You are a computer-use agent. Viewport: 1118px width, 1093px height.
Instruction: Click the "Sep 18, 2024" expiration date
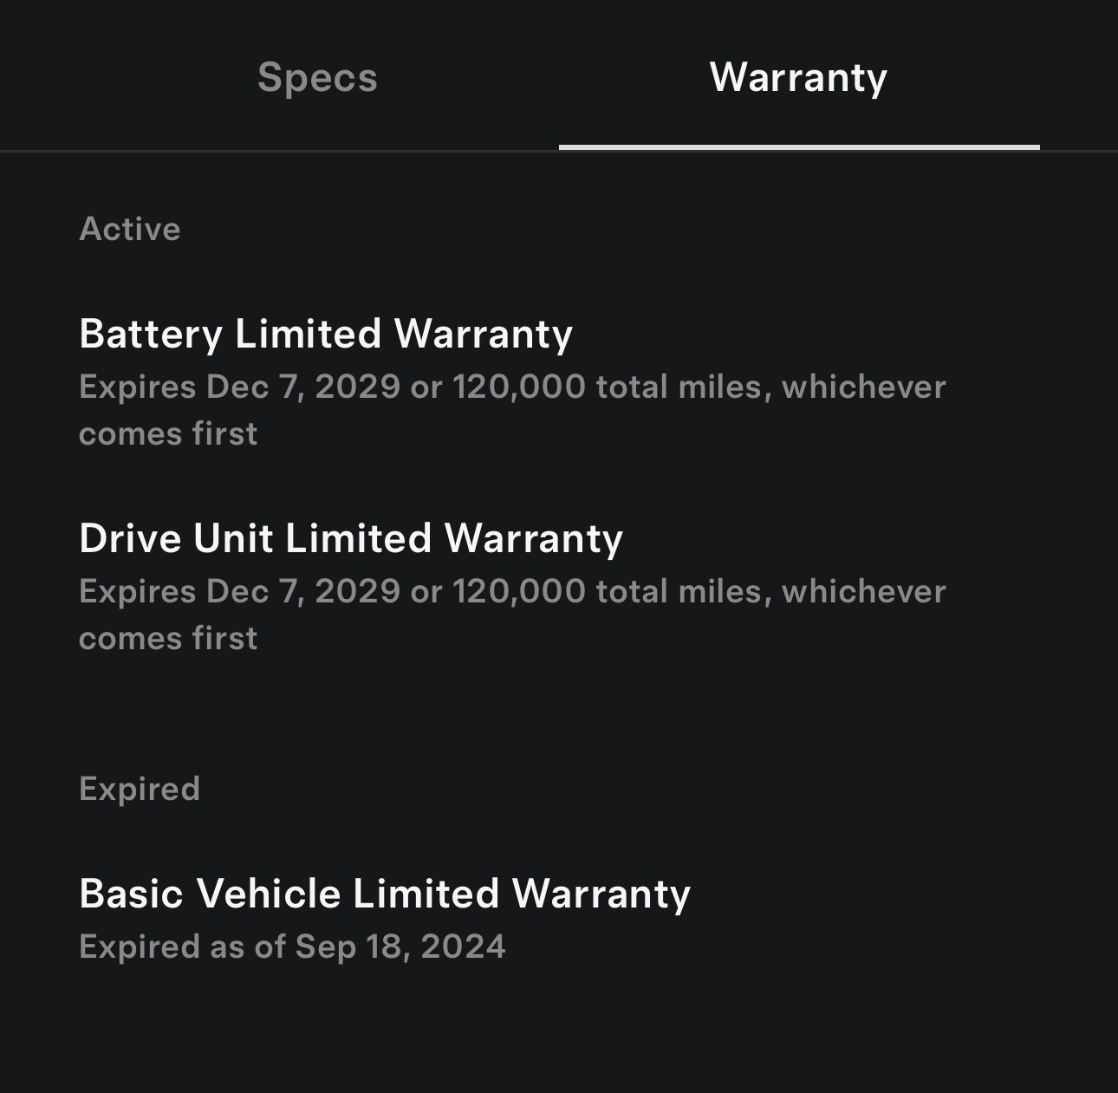coord(400,947)
